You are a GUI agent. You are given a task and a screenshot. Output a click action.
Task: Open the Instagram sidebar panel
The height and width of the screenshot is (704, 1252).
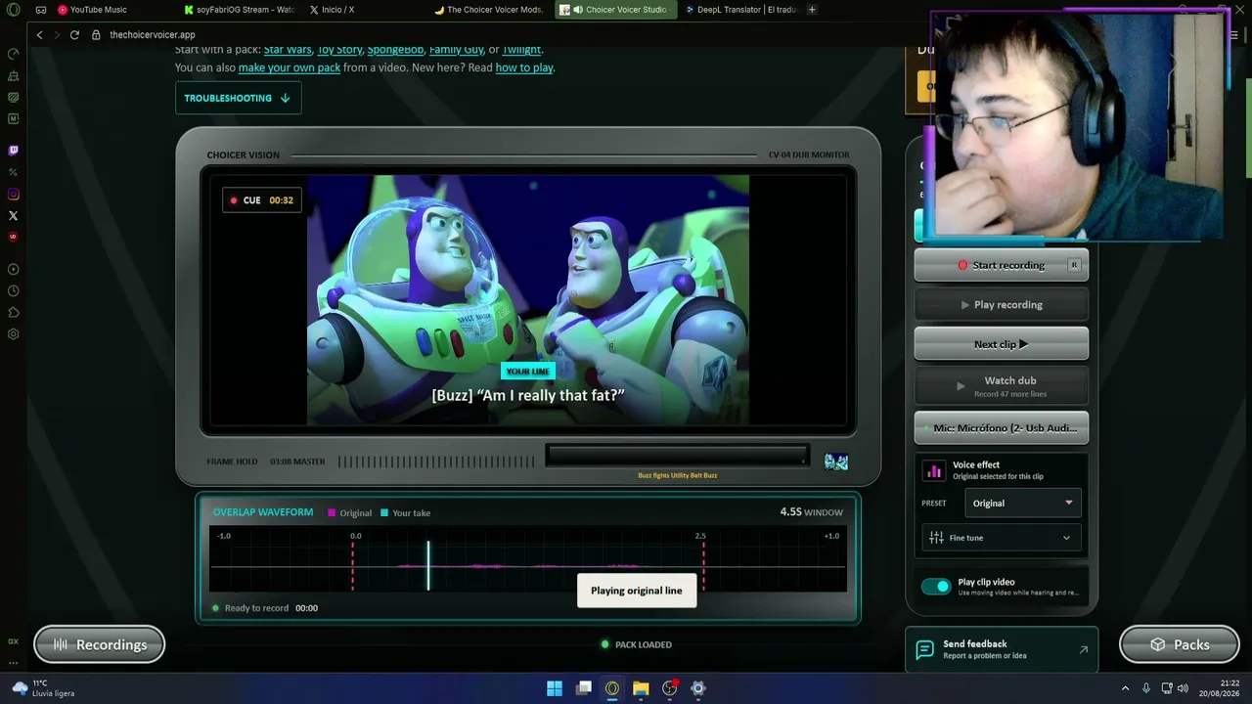click(x=13, y=194)
